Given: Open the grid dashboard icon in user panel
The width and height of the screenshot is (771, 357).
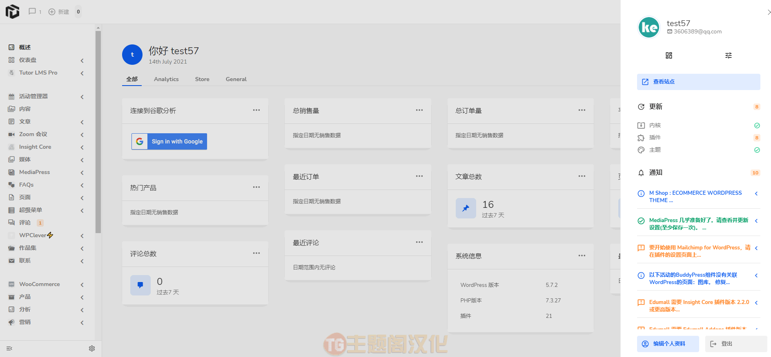Looking at the screenshot, I should (669, 55).
